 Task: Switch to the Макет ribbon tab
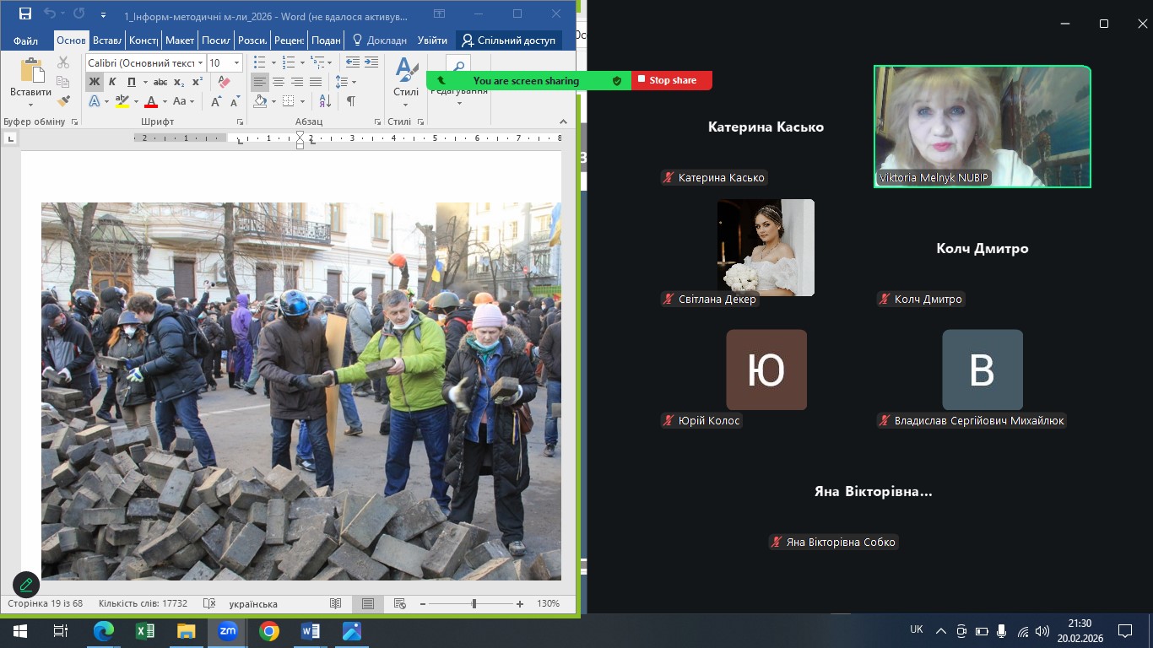click(x=180, y=40)
